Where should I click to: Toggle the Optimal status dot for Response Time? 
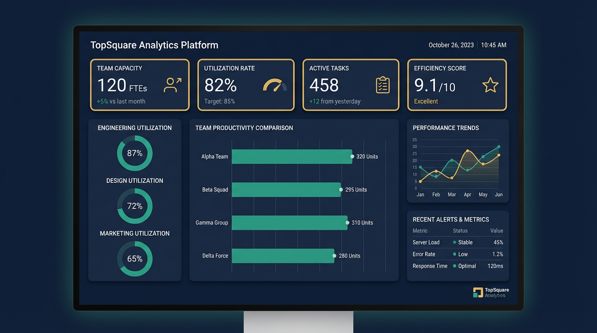coord(454,266)
